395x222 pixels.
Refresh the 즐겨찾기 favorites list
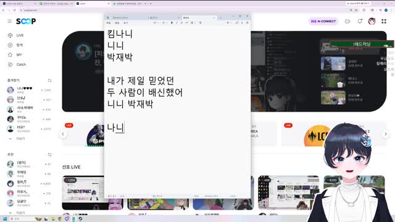point(49,81)
